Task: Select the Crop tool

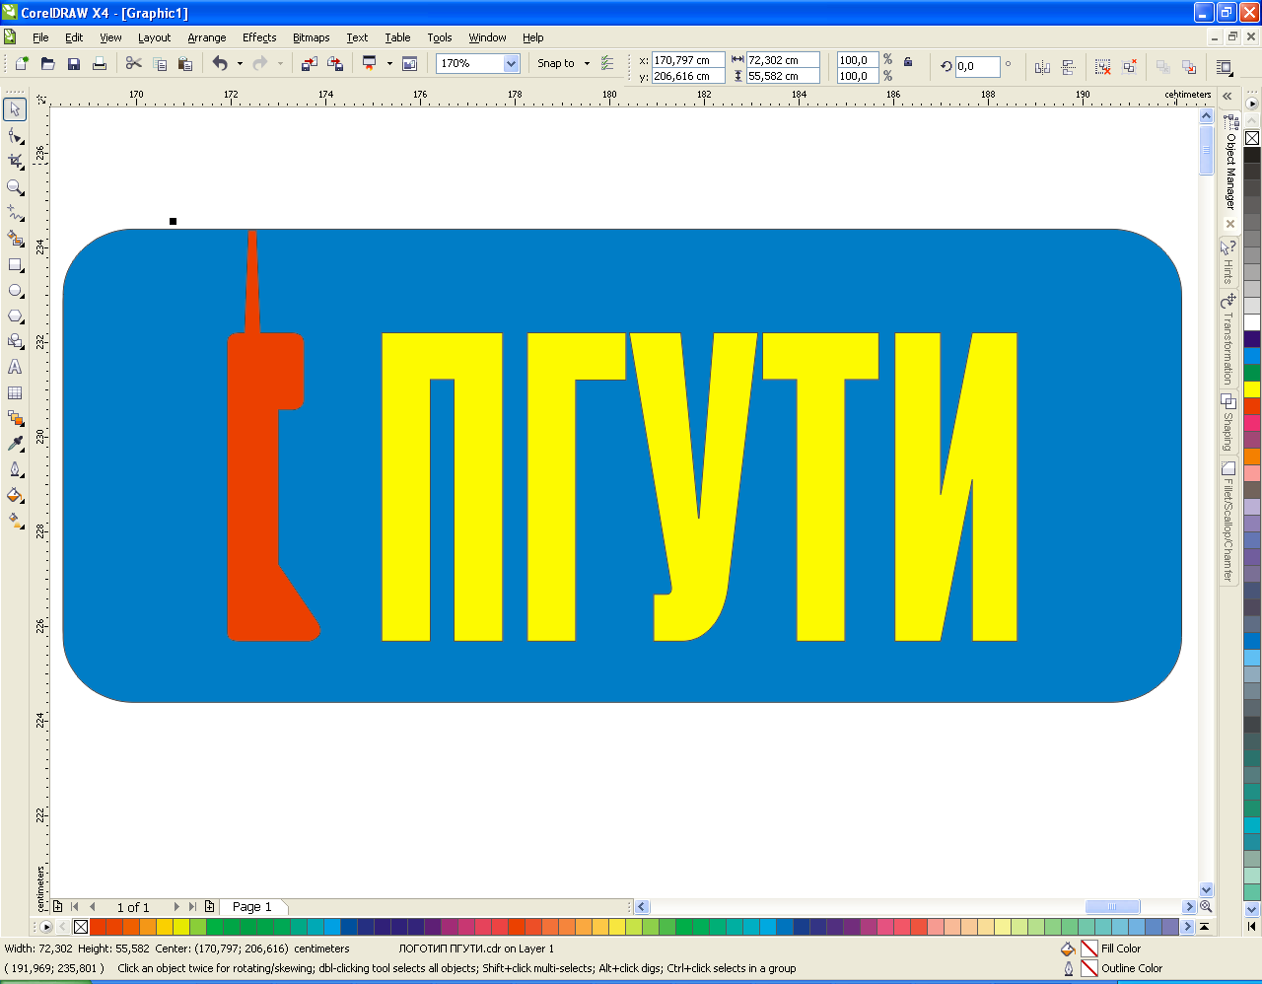Action: (15, 161)
